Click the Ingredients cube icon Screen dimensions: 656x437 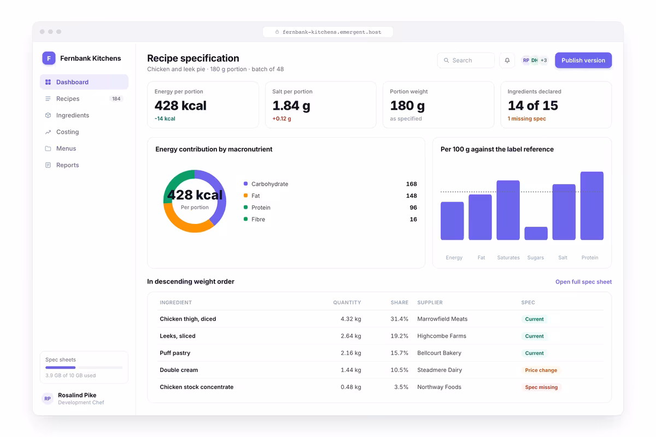click(48, 115)
